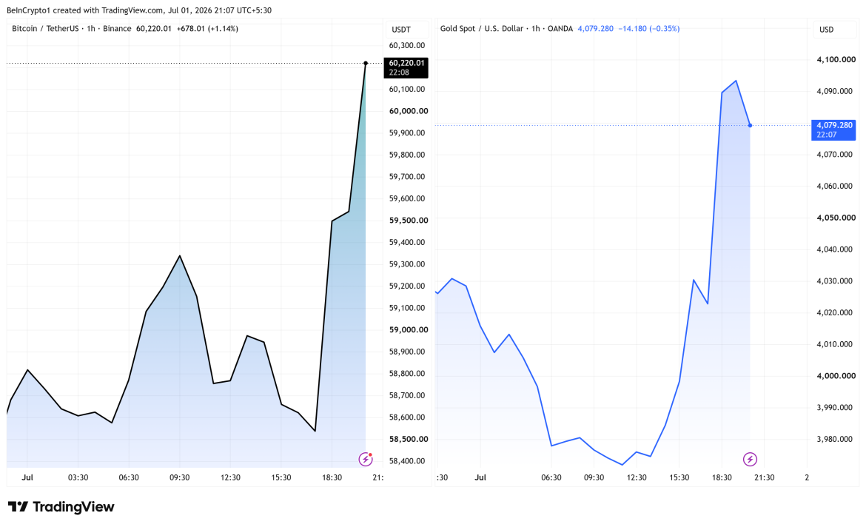Click the 59,500.00 price axis label
The image size is (866, 527).
(408, 220)
